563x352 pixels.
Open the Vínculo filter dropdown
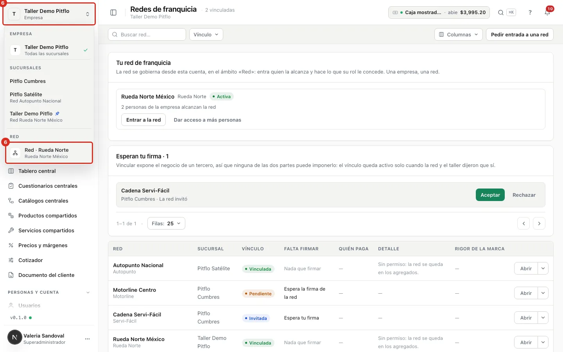point(206,34)
